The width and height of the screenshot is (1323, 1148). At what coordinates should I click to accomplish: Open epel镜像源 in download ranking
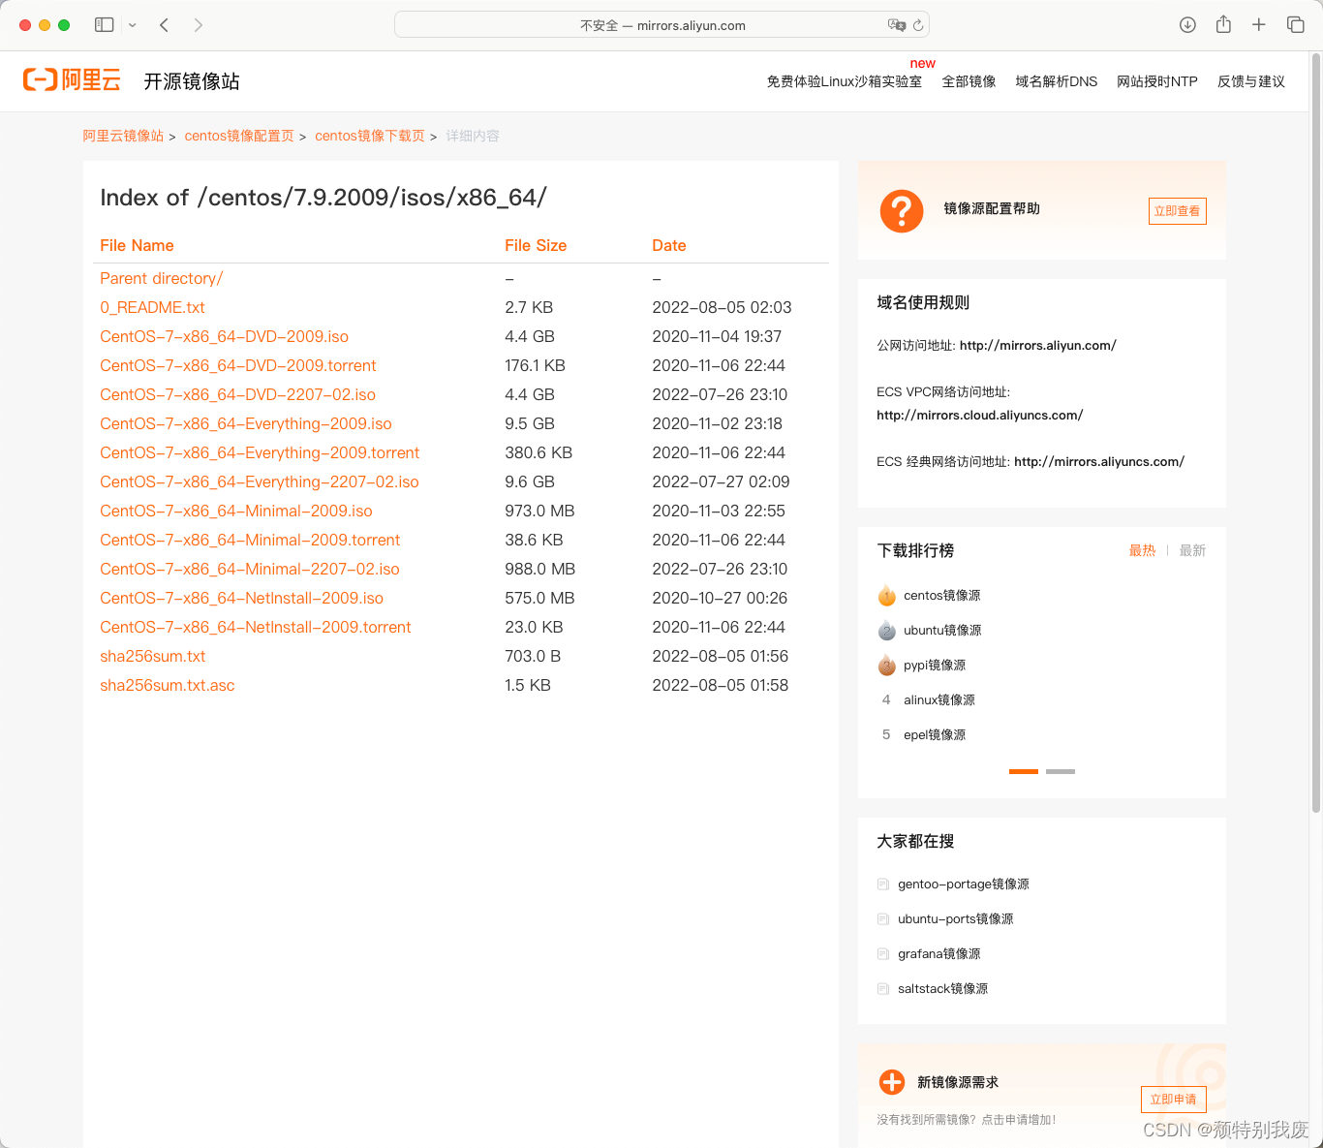(x=935, y=734)
